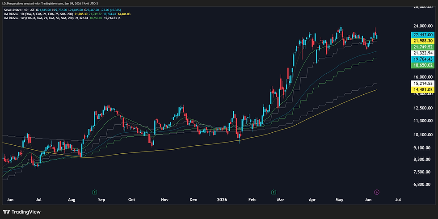
Task: Click the 15,214.53 value in 1W legend
Action: tap(110, 18)
